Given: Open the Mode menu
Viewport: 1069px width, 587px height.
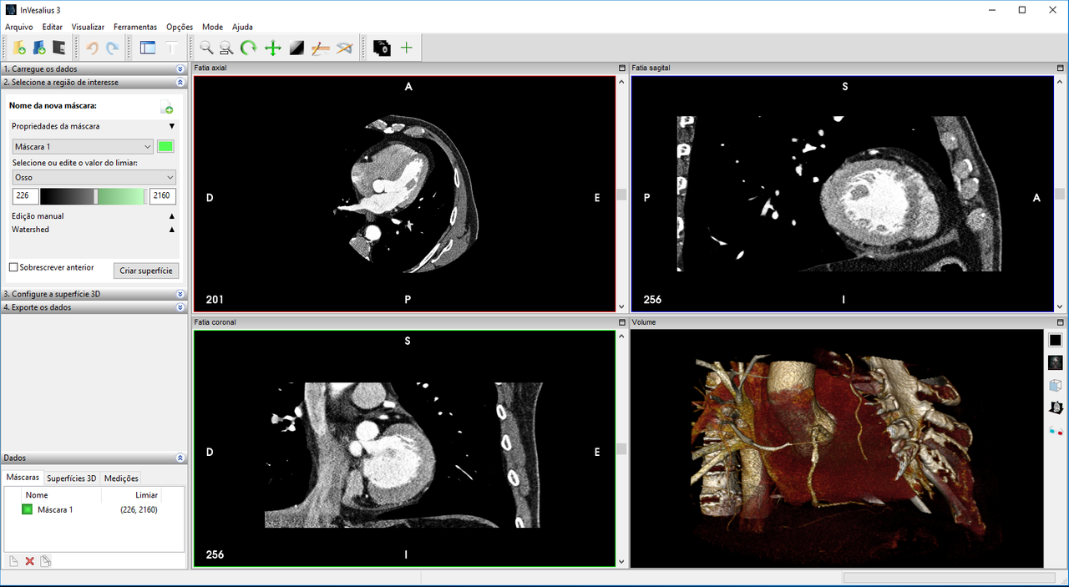Looking at the screenshot, I should pyautogui.click(x=212, y=27).
